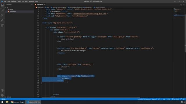Open the Windows Start menu
Screen dimensions: 186x104
(x=2, y=102)
